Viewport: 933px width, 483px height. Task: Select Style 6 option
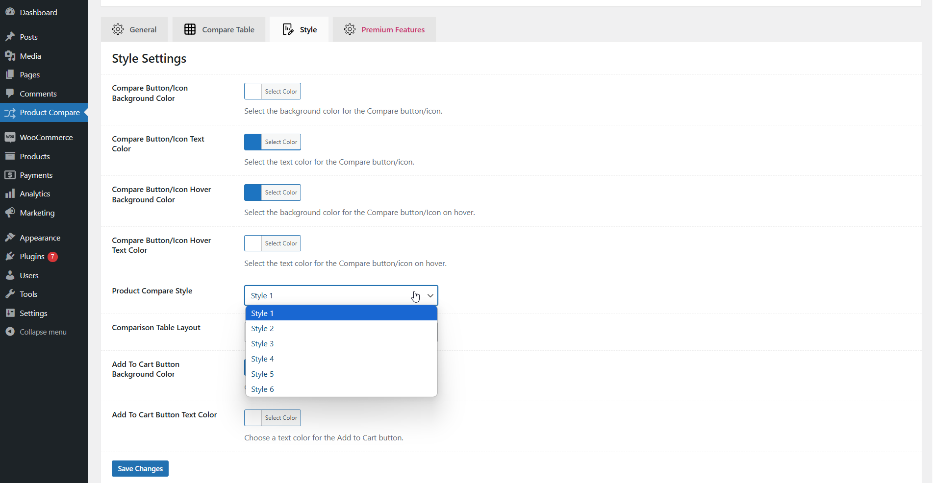point(262,389)
